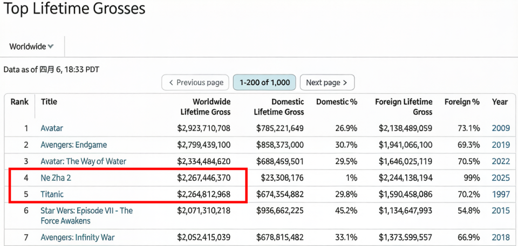Click the Ne Zha 2 title
The image size is (518, 246).
click(x=56, y=177)
